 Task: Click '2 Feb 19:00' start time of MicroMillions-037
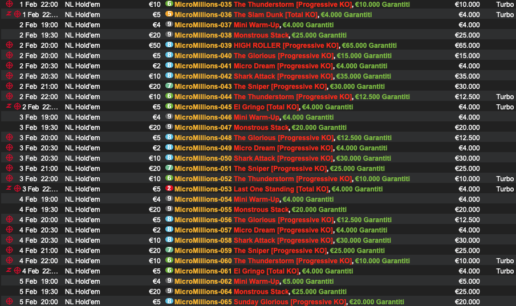coord(39,25)
